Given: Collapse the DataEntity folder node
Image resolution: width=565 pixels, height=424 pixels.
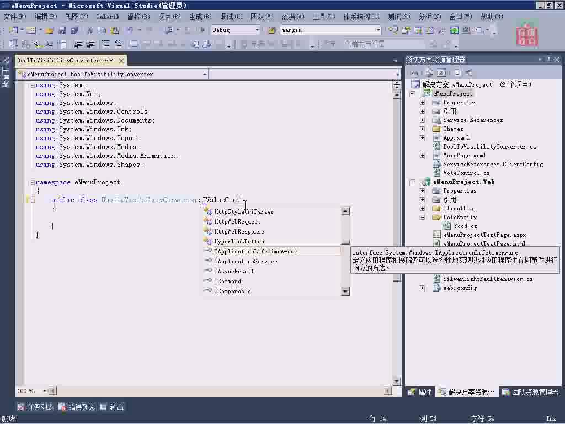Looking at the screenshot, I should (422, 218).
